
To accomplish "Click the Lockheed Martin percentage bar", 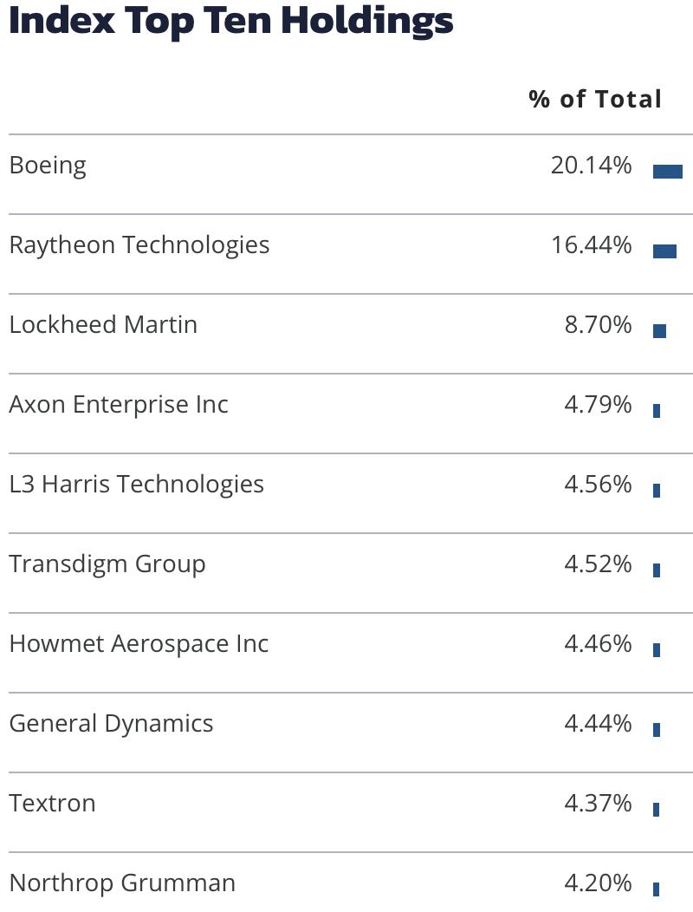I will [659, 331].
